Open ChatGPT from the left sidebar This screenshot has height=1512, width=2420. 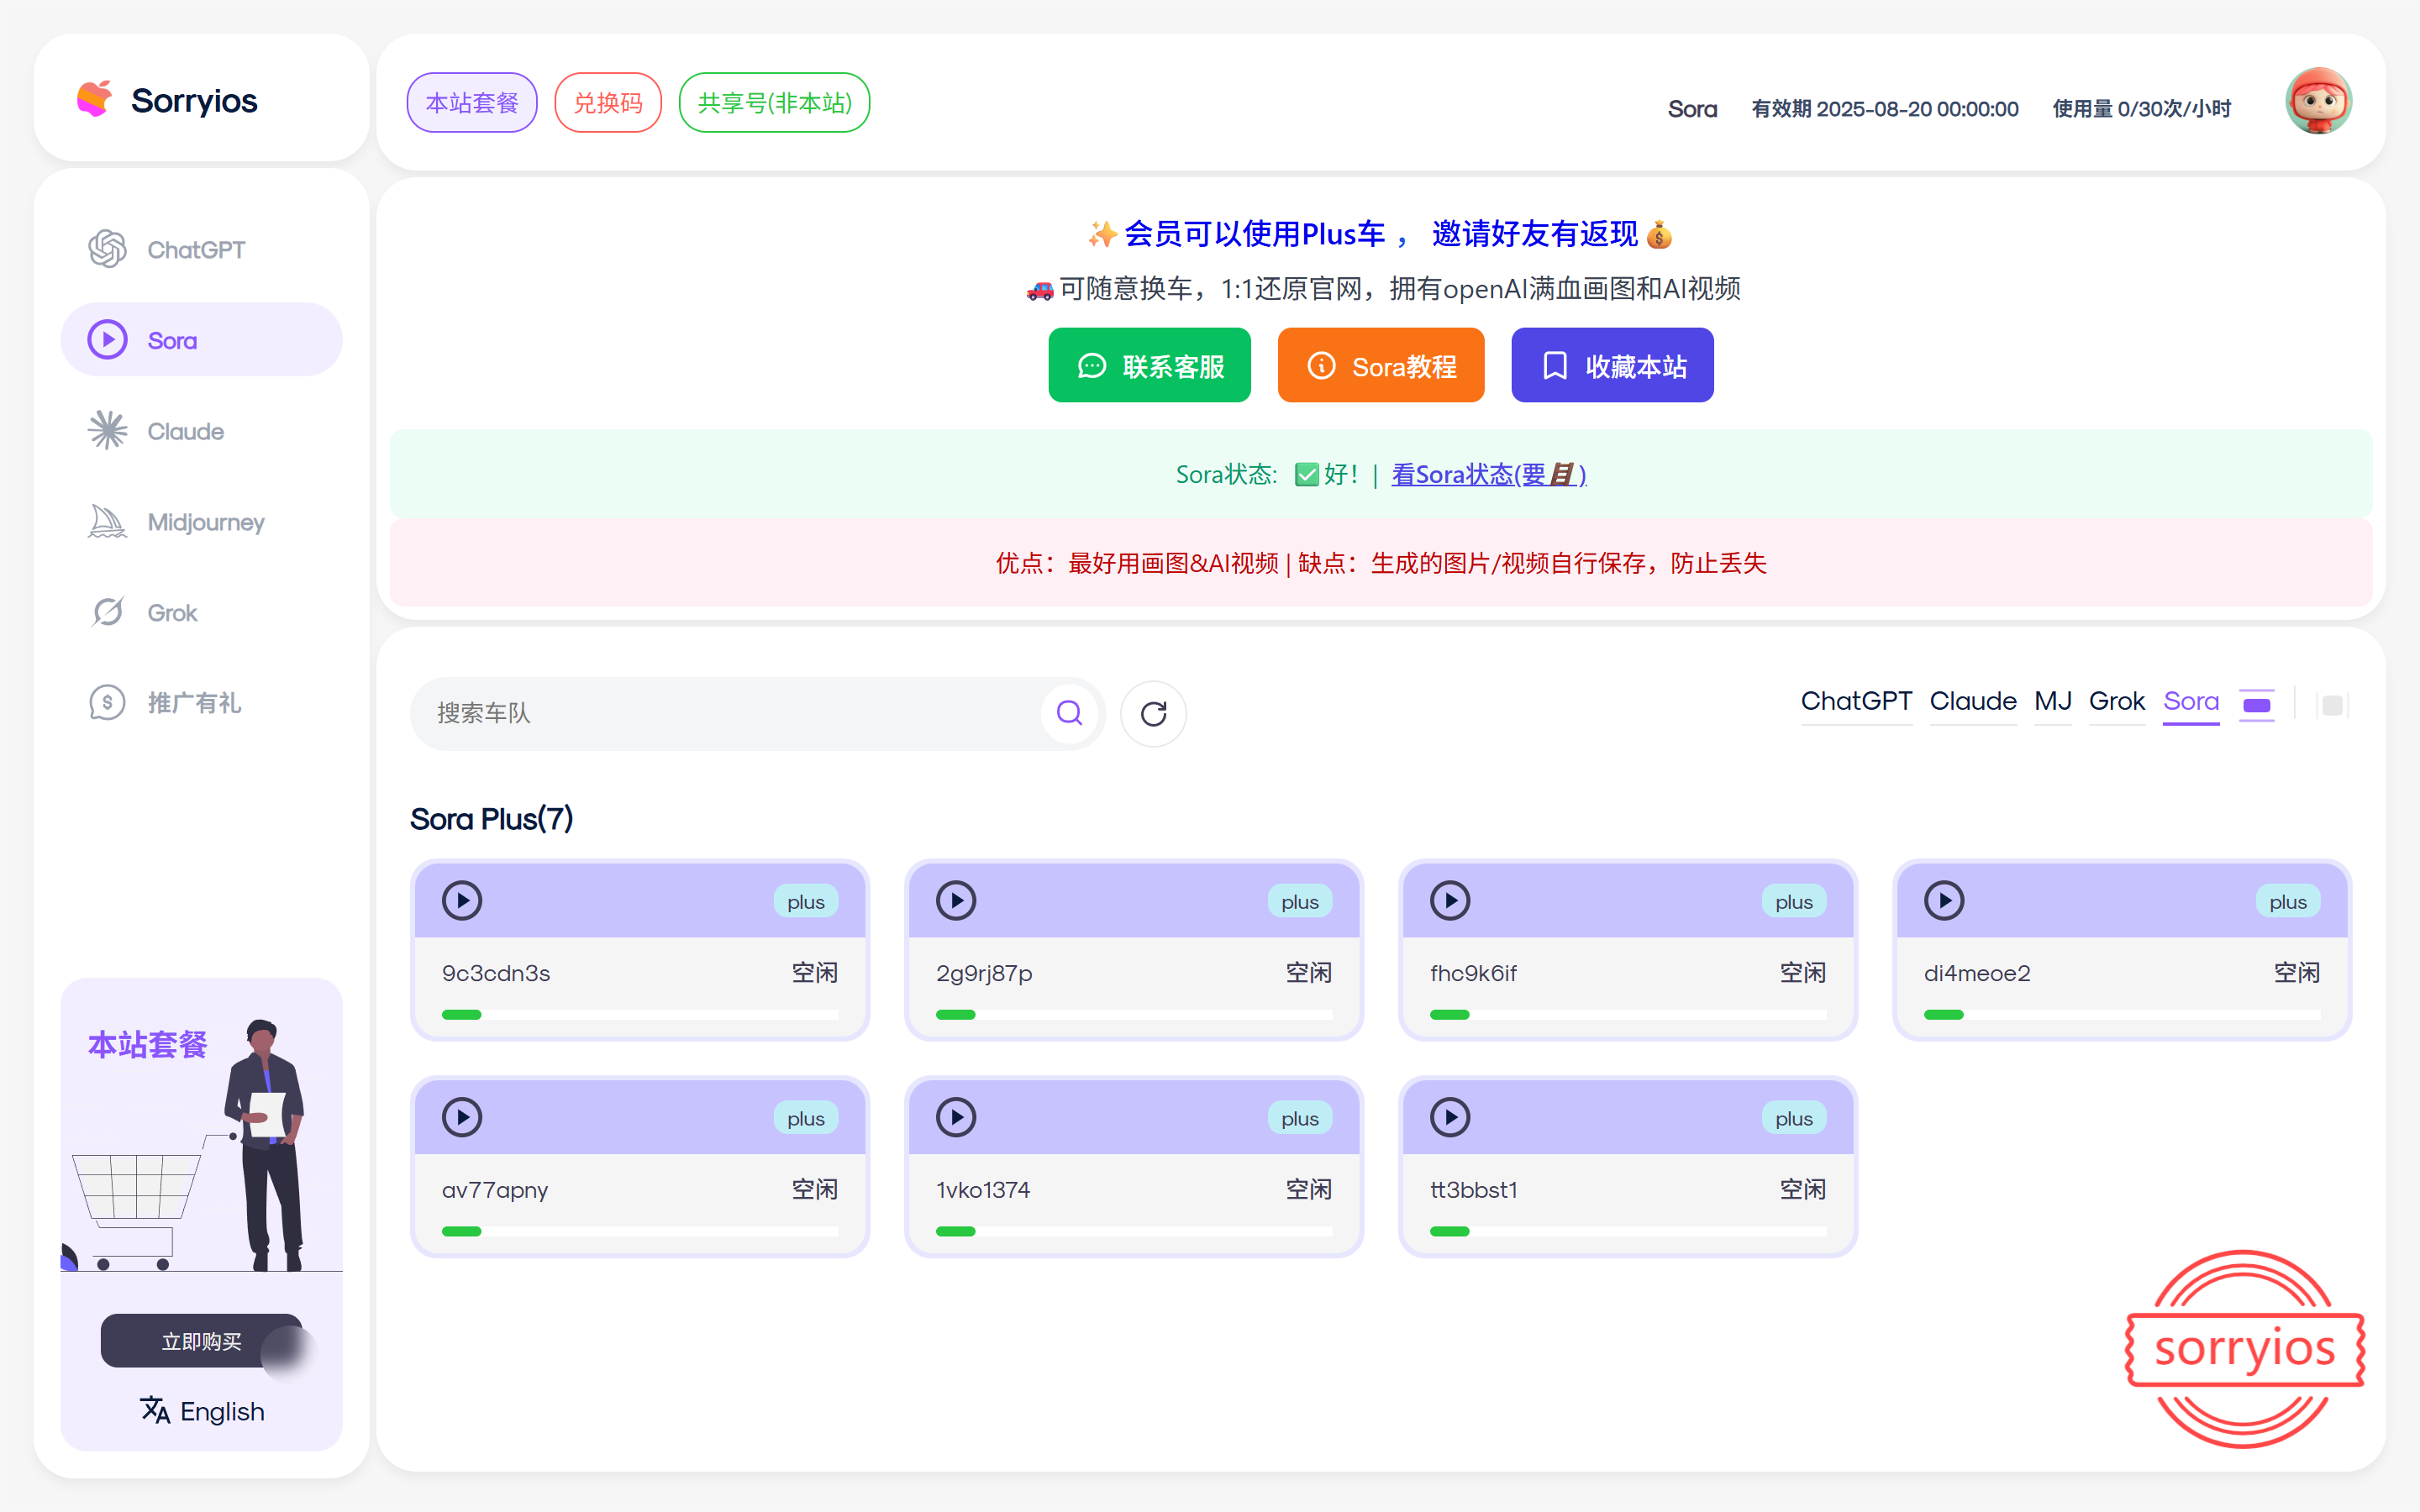[201, 249]
